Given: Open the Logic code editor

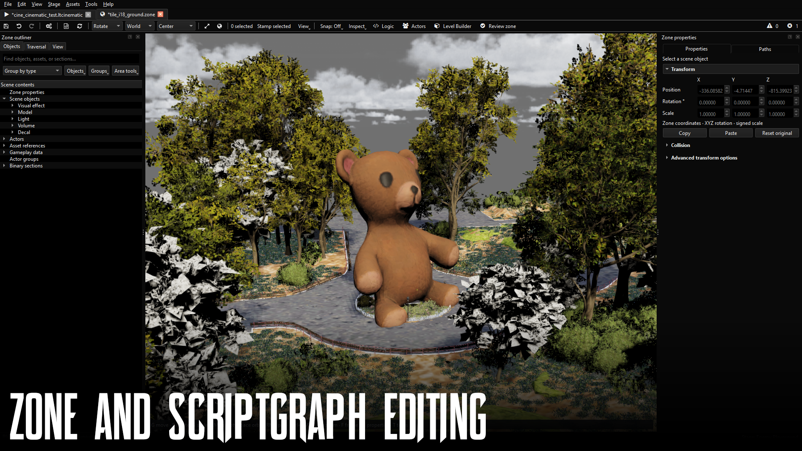Looking at the screenshot, I should [383, 26].
